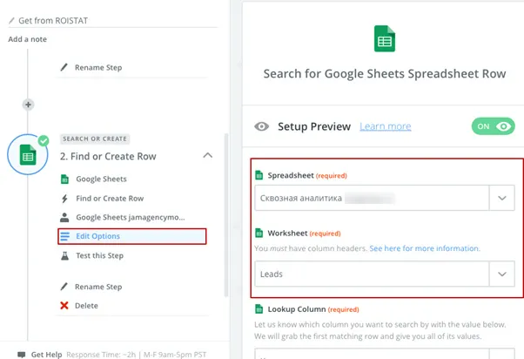The width and height of the screenshot is (524, 359).
Task: Click the Spreadsheet field value
Action: [372, 198]
